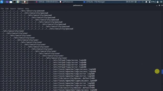Click the line ending '/usr/local/apache/logs/access_log%00'

click(x=48, y=69)
